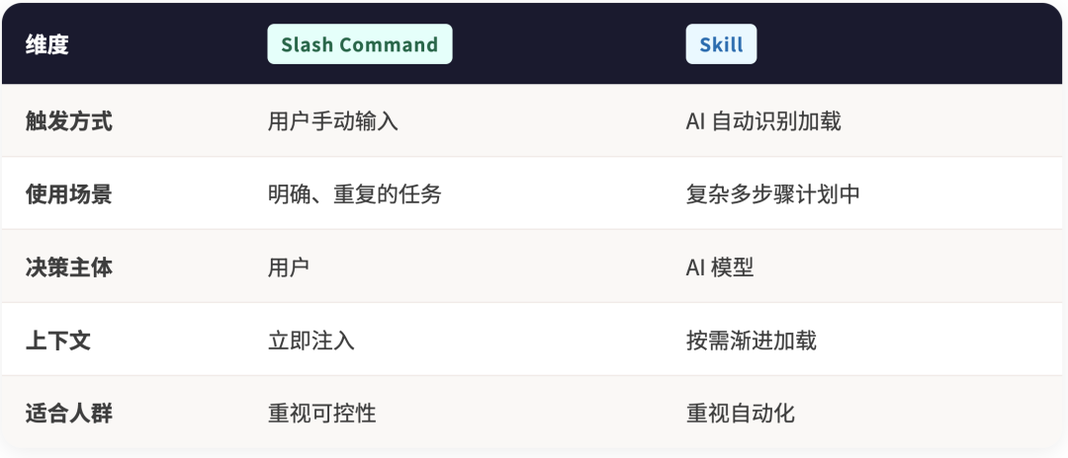Select the 使用场景 row label
Image resolution: width=1068 pixels, height=458 pixels.
point(69,193)
